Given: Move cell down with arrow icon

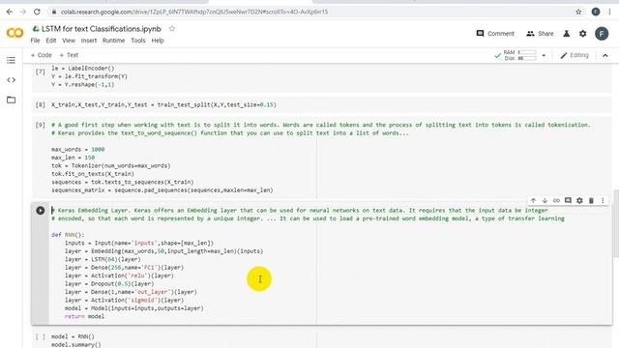Looking at the screenshot, I should click(545, 200).
